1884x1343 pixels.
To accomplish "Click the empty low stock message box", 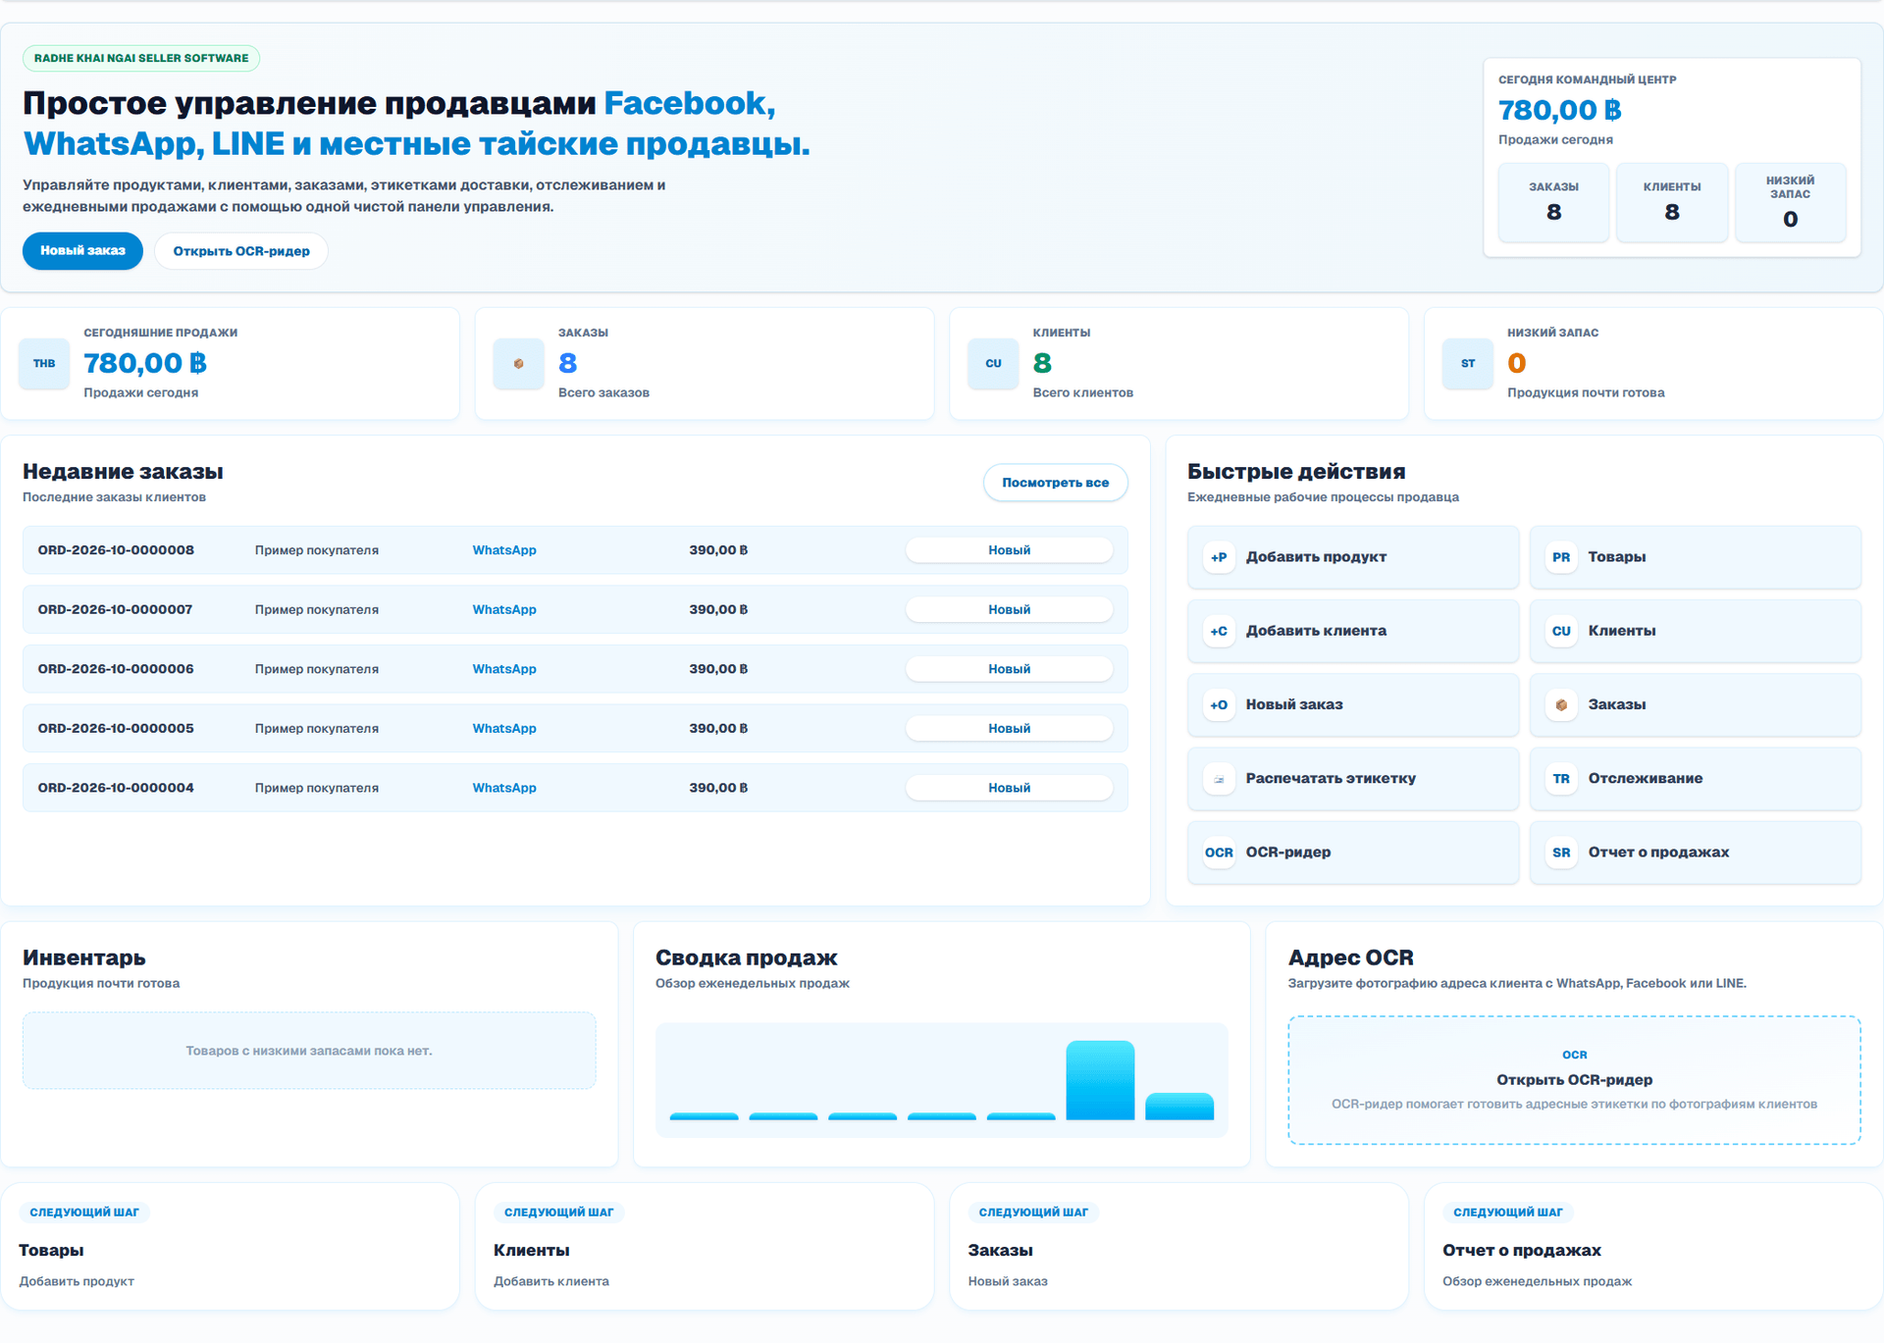I will coord(309,1051).
